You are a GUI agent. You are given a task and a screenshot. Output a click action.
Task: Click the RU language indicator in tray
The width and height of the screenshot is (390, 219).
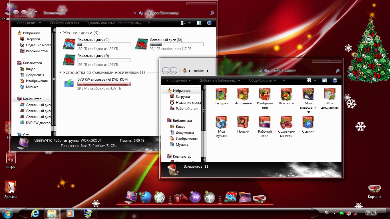coord(327,213)
